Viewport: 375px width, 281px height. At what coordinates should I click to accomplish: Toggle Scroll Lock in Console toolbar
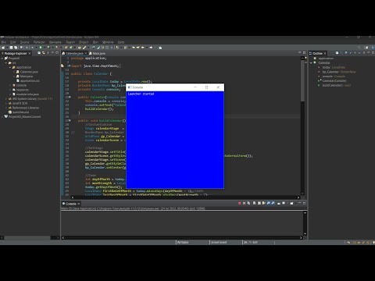click(259, 203)
